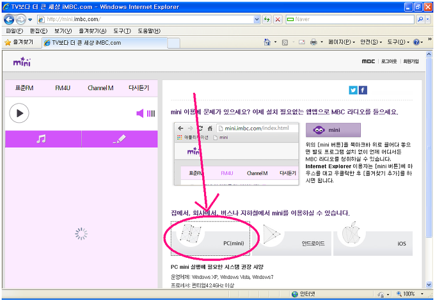The width and height of the screenshot is (435, 300).
Task: Share on Twitter via bird icon
Action: [x=353, y=90]
